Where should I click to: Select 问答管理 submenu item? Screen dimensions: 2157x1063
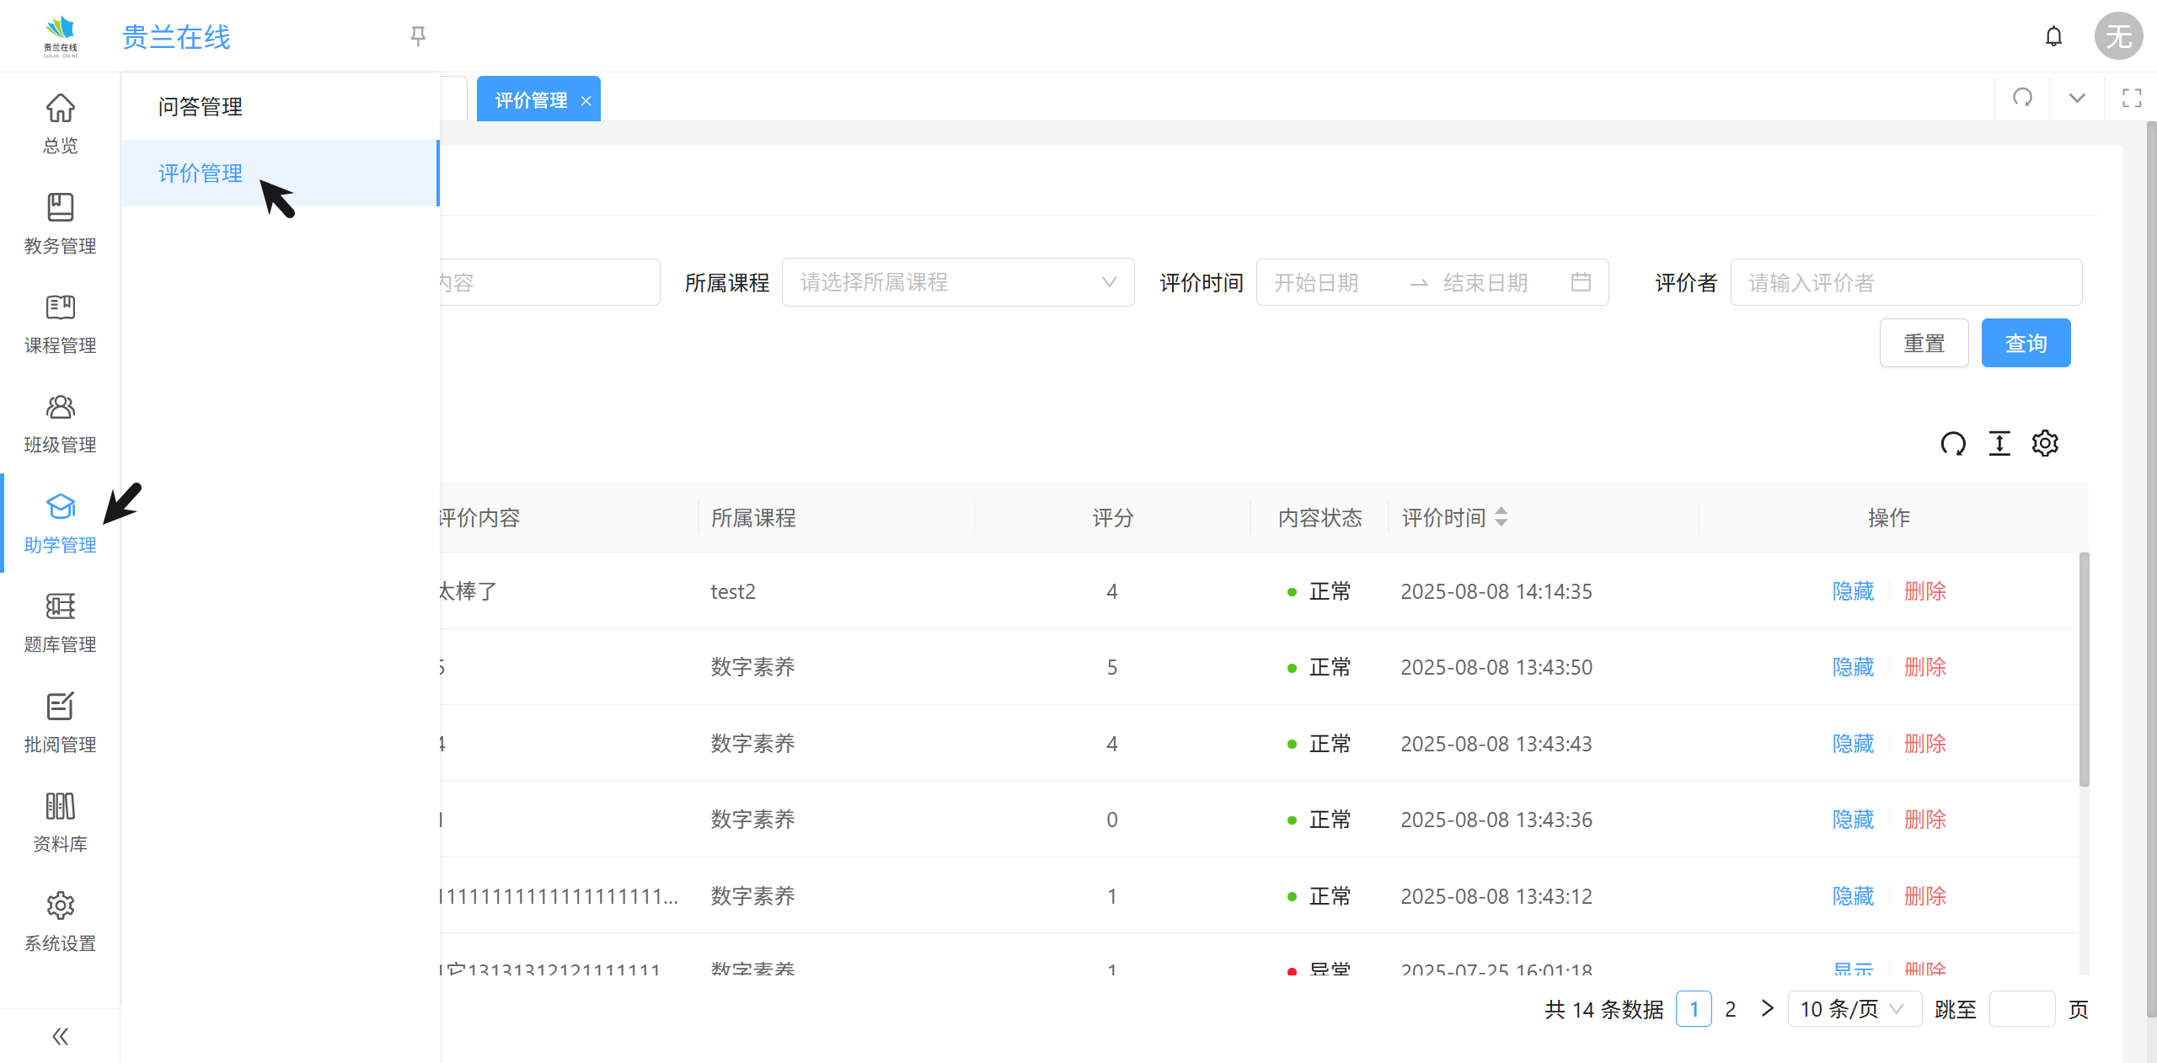(201, 107)
